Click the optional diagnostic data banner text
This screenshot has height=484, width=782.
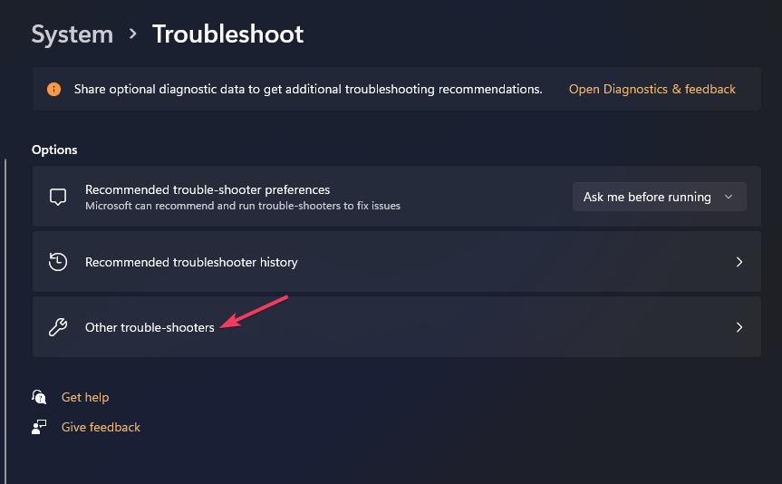(x=308, y=89)
